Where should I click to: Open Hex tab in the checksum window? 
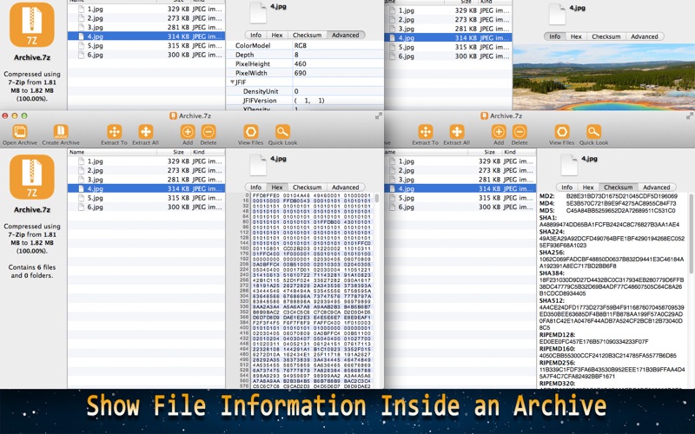click(x=588, y=187)
